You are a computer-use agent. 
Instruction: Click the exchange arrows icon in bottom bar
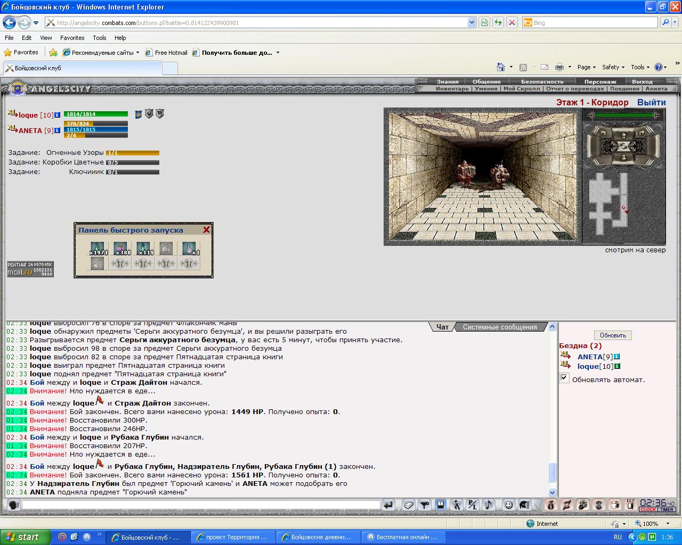pos(567,505)
